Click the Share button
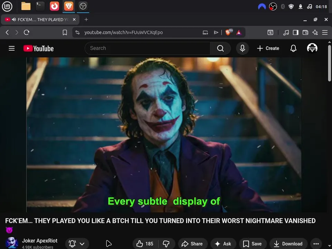Screen dimensions: 332x249 pyautogui.click(x=193, y=244)
